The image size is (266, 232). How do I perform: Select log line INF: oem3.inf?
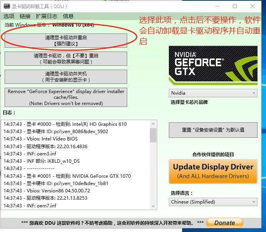click(30, 154)
